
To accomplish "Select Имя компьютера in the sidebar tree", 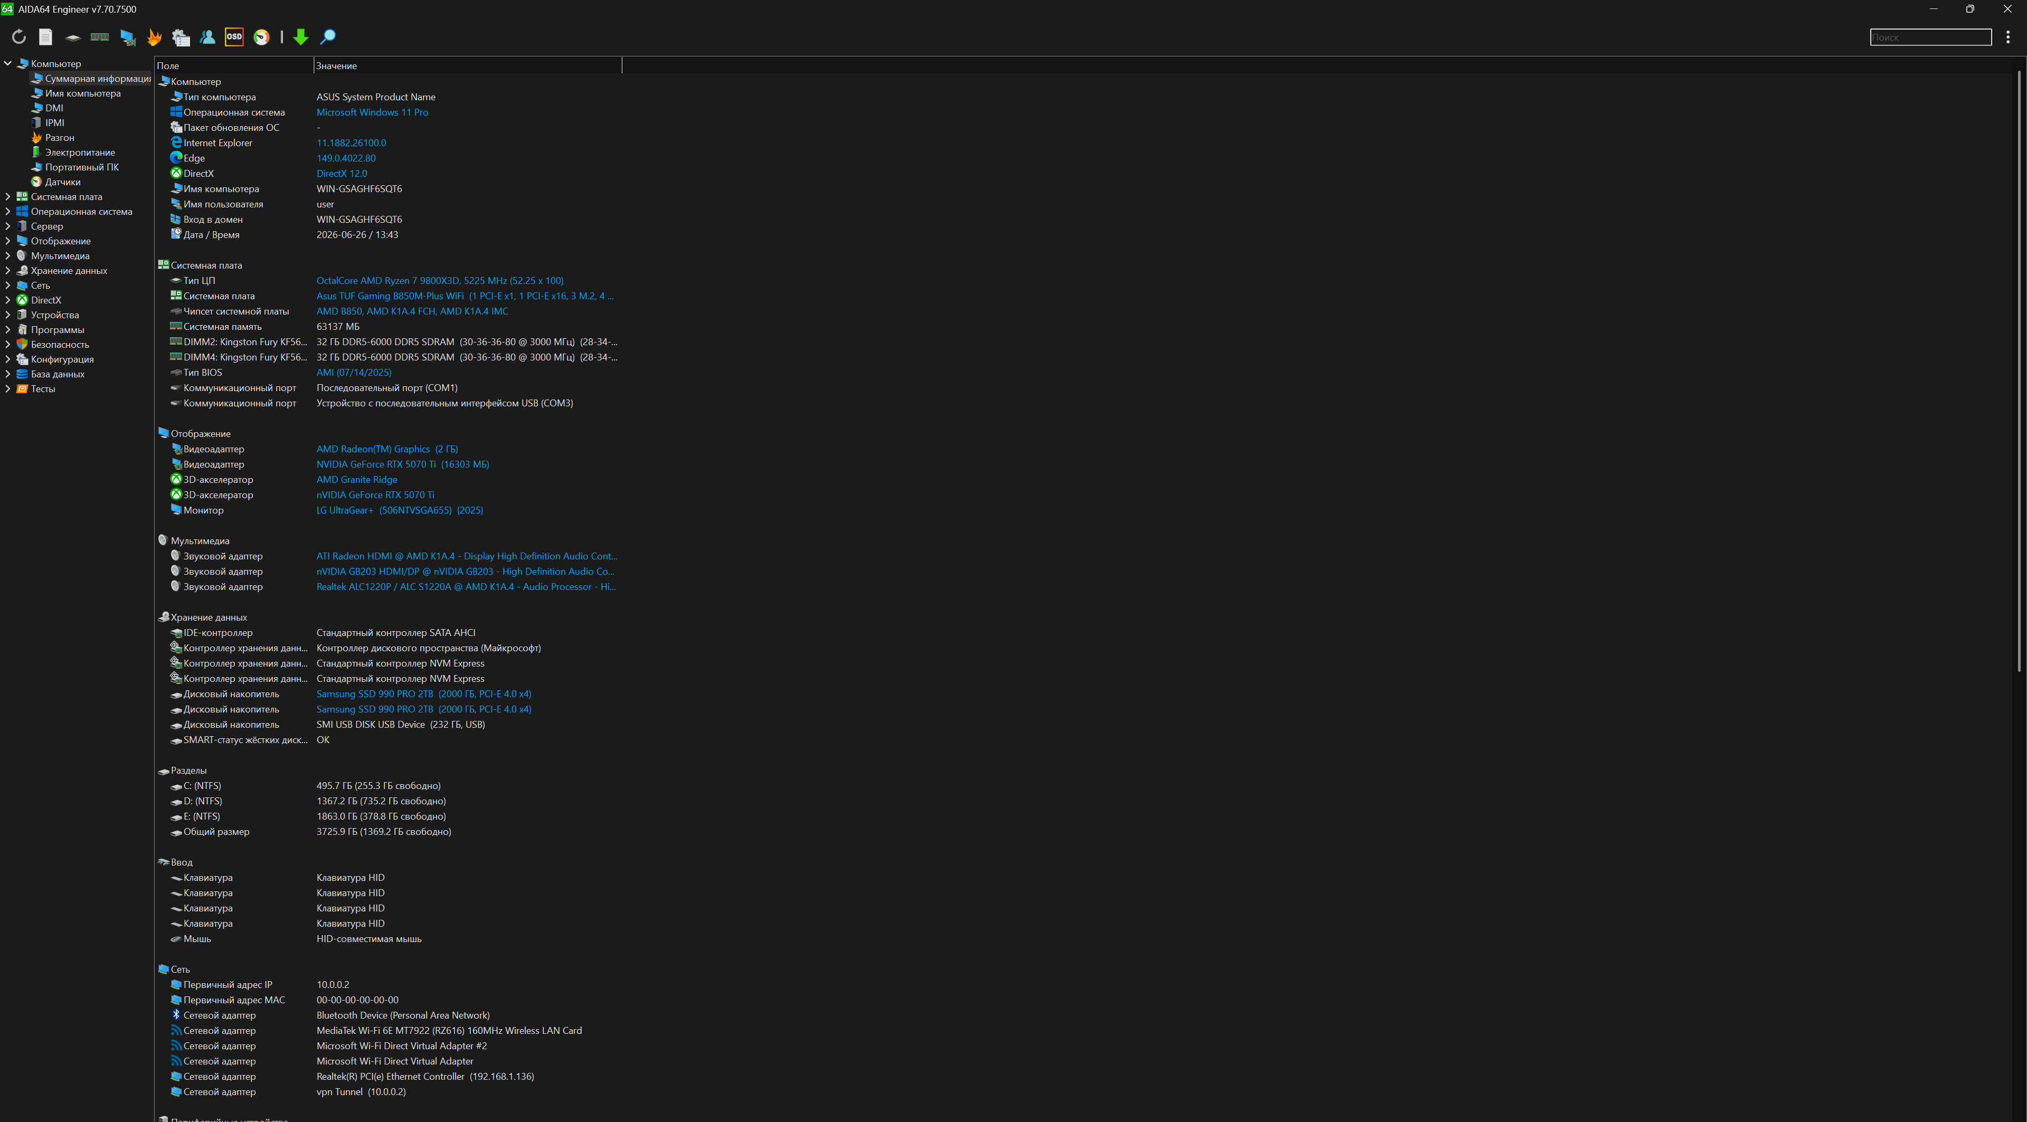I will pyautogui.click(x=83, y=93).
